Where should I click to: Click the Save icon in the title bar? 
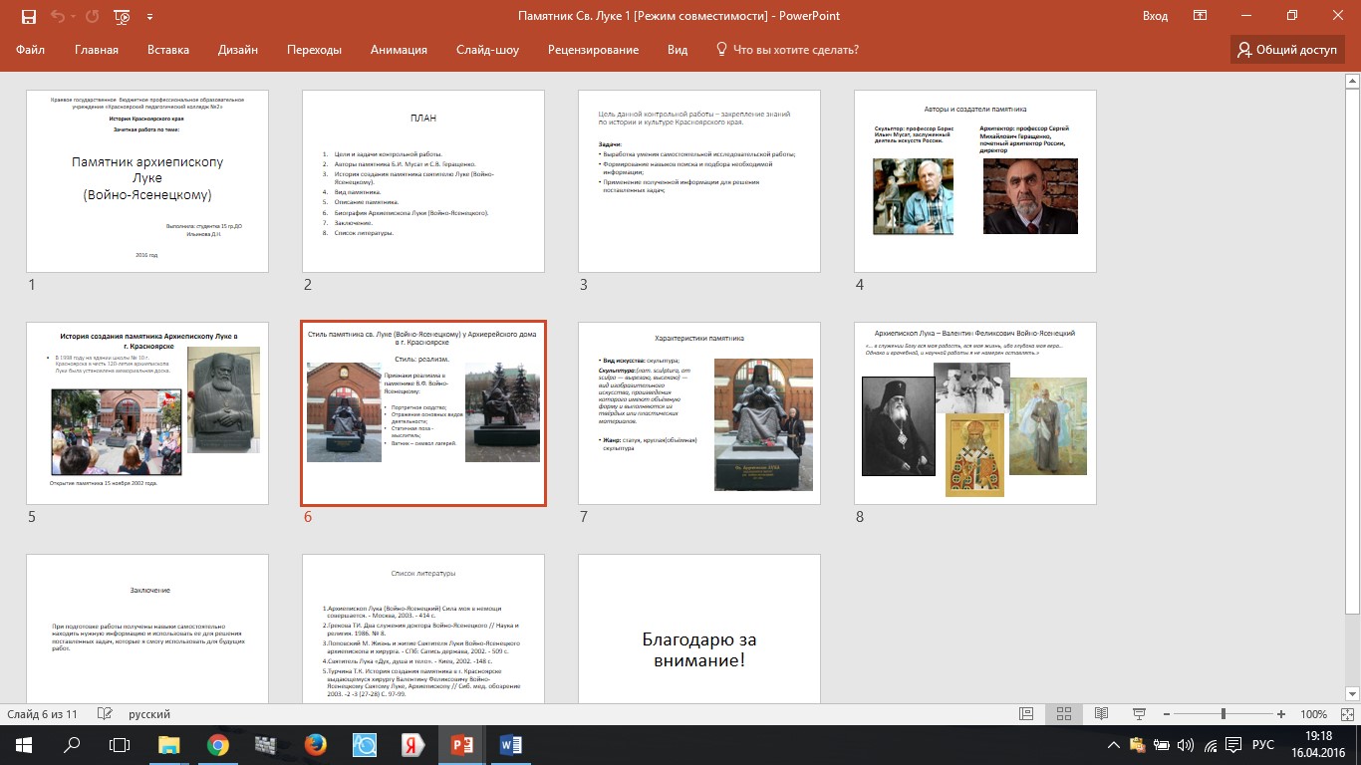click(28, 17)
